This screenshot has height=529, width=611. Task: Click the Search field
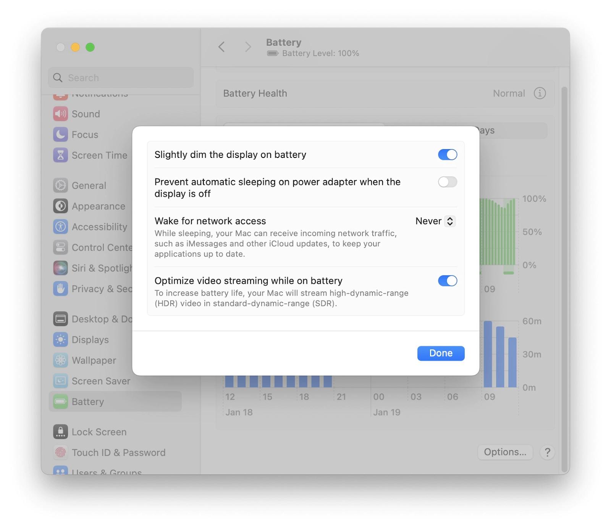pos(121,78)
